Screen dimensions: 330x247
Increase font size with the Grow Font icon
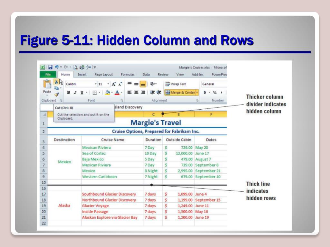[x=114, y=84]
